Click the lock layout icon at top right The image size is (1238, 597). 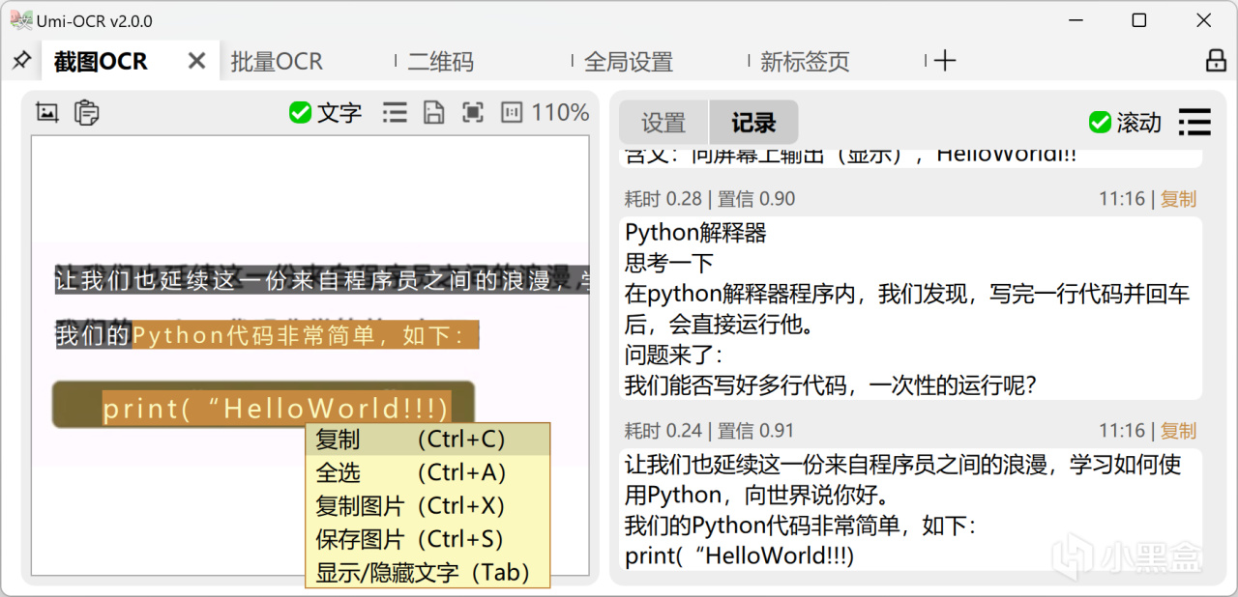pyautogui.click(x=1214, y=60)
